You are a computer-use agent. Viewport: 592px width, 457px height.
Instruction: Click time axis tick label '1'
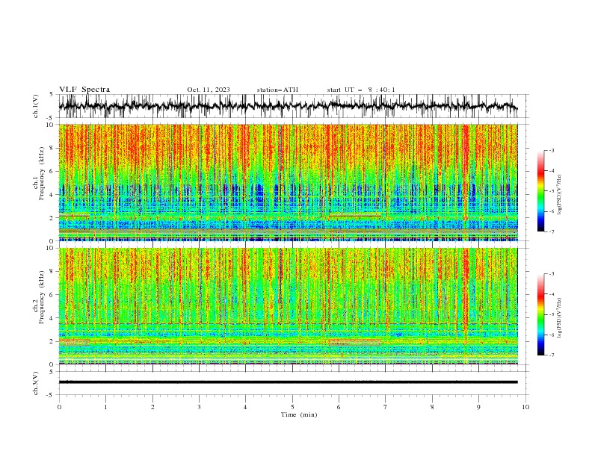click(x=105, y=407)
